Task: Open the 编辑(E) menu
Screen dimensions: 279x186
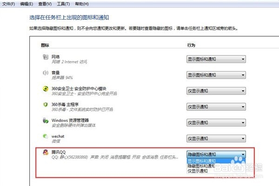Action: pos(27,4)
